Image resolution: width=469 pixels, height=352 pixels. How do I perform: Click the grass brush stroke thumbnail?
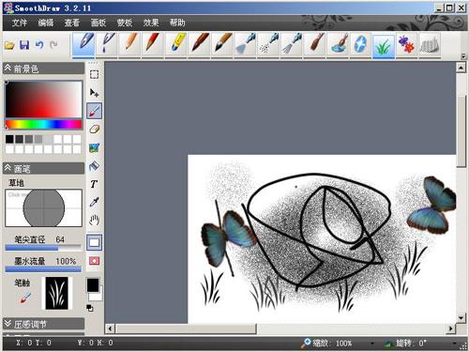[x=57, y=293]
